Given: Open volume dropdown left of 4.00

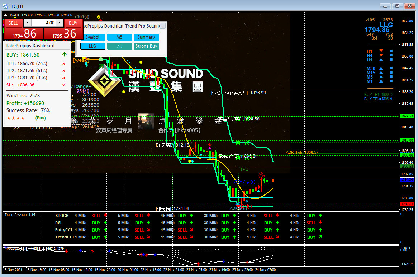Looking at the screenshot, I should point(27,23).
